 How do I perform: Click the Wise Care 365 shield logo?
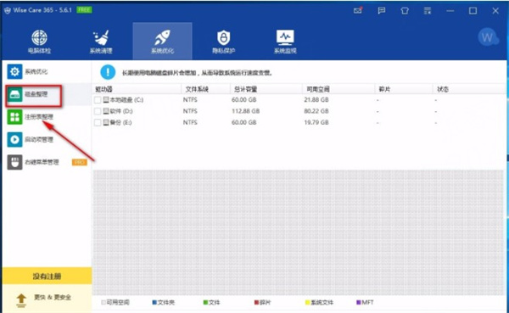click(7, 10)
